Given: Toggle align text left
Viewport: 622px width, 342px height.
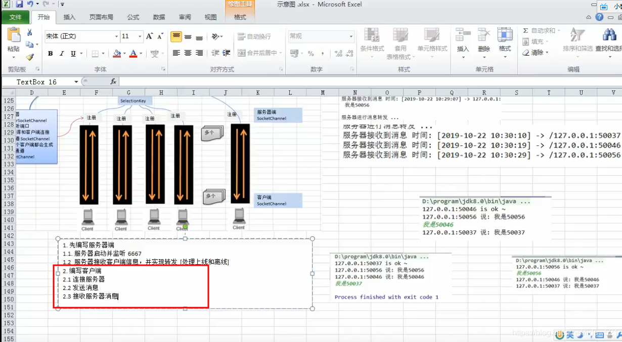Looking at the screenshot, I should [x=176, y=53].
